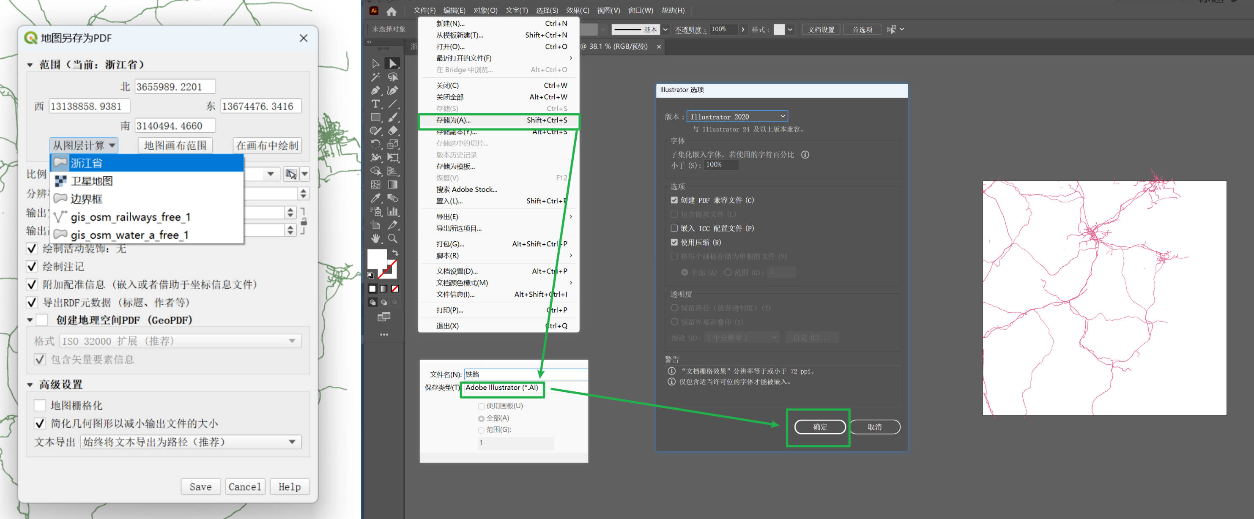Check the map rasterize option
1254x519 pixels.
coord(40,405)
